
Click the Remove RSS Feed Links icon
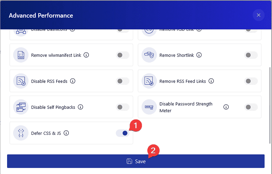pos(149,81)
